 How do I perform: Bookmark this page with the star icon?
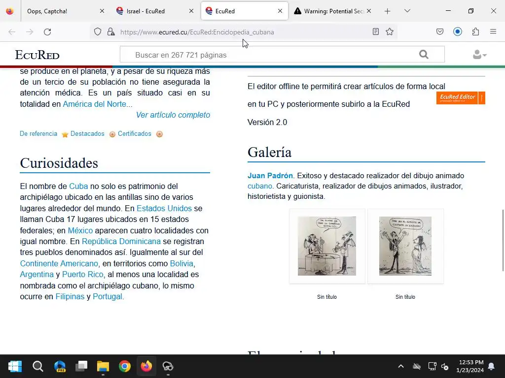[x=390, y=32]
